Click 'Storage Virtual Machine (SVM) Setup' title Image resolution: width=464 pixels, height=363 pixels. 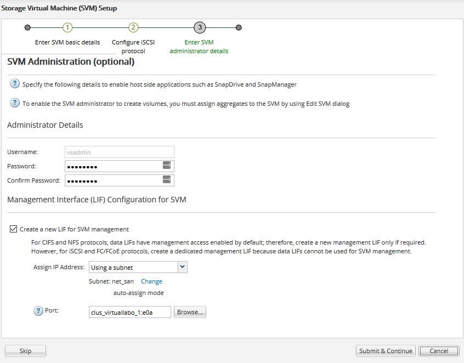coord(59,8)
